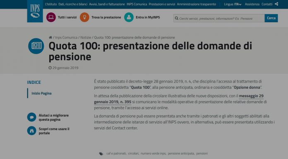Open Prestazioni e servizi menu

(x=162, y=4)
